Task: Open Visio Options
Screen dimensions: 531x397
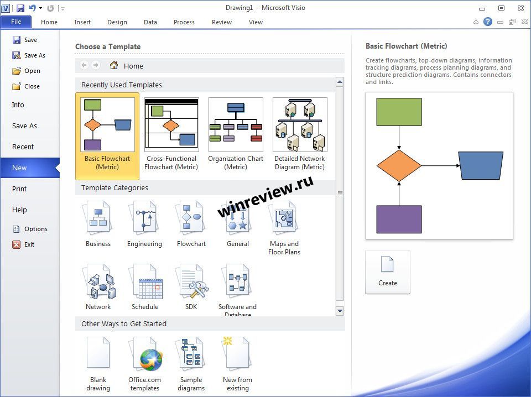Action: (30, 229)
